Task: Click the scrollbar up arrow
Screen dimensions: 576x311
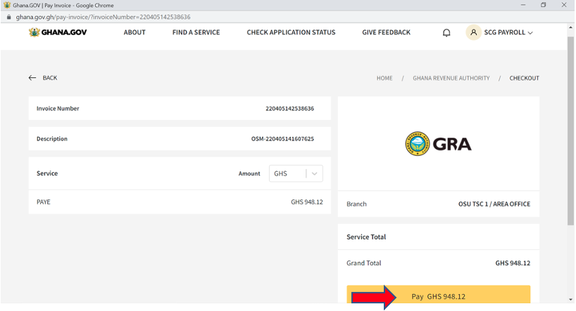Action: tap(570, 27)
